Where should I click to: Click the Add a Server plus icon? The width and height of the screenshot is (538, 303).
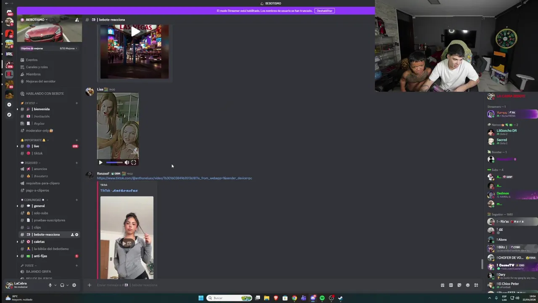coord(9,104)
